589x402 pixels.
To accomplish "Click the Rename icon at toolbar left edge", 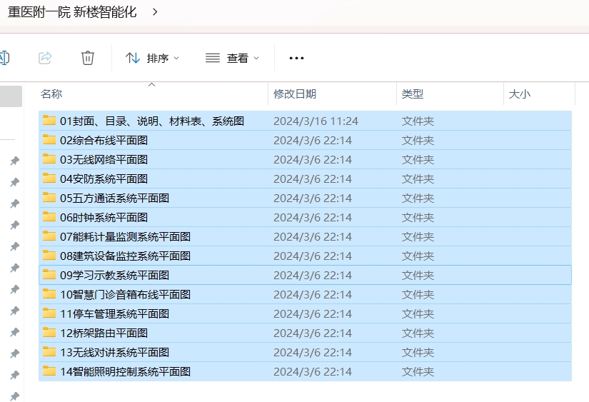I will (x=4, y=58).
